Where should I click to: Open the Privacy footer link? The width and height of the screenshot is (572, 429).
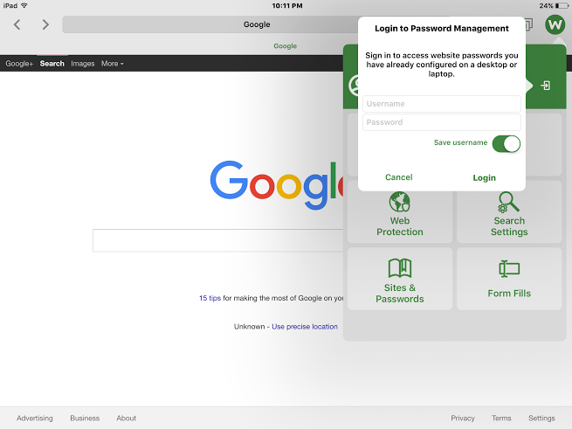pos(463,418)
